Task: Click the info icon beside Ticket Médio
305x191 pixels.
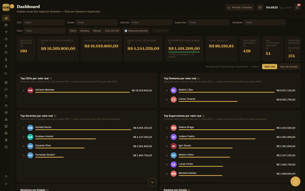Action: pyautogui.click(x=227, y=41)
